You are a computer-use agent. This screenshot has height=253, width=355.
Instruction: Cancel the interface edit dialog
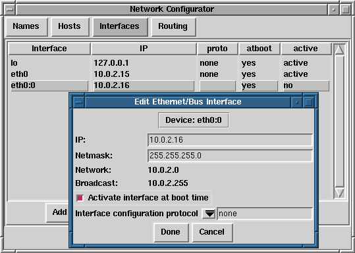212,232
